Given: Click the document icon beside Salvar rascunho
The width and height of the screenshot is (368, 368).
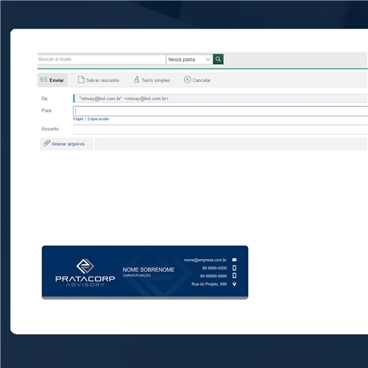Looking at the screenshot, I should [x=81, y=79].
